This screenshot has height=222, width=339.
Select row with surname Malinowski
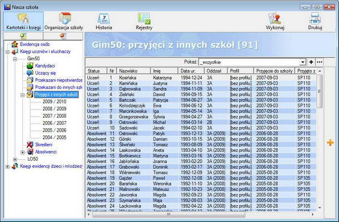[x=201, y=189]
